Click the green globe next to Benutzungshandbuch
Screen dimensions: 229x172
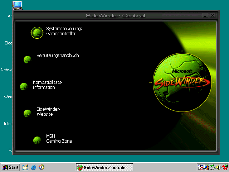tap(28, 59)
